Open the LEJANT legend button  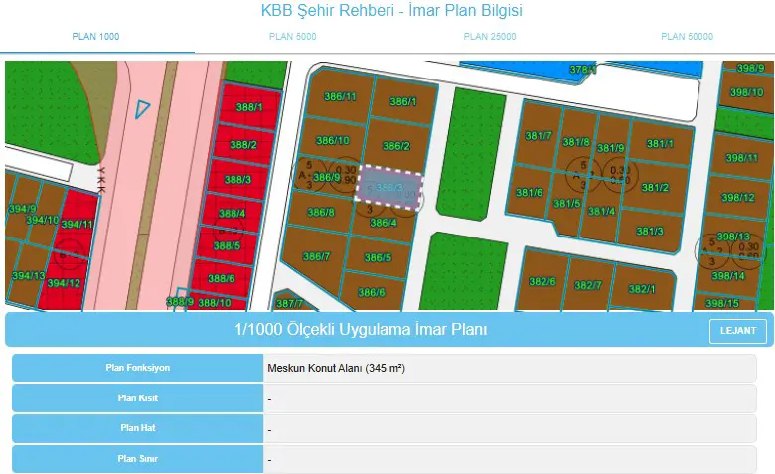[x=738, y=331]
